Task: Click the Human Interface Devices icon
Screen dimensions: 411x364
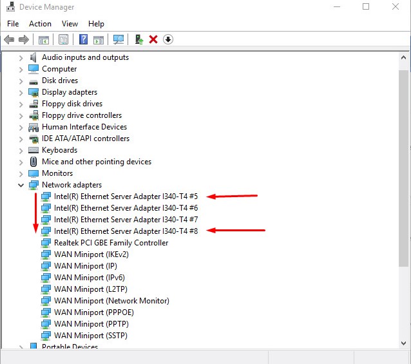Action: pyautogui.click(x=33, y=128)
